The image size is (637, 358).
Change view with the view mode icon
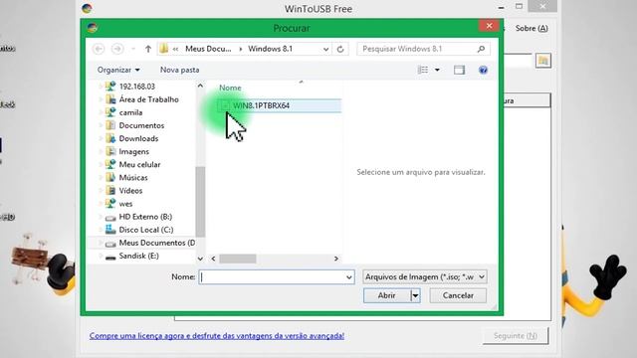pos(423,70)
